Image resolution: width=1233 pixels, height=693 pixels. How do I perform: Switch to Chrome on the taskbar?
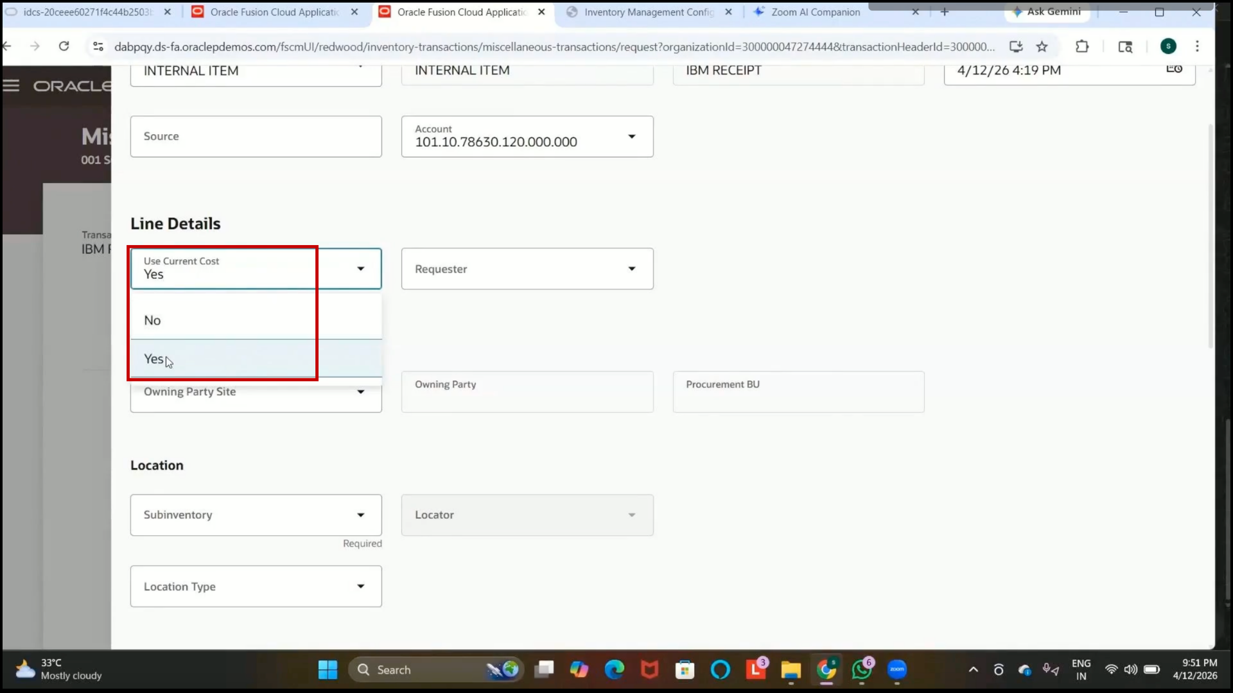point(826,670)
